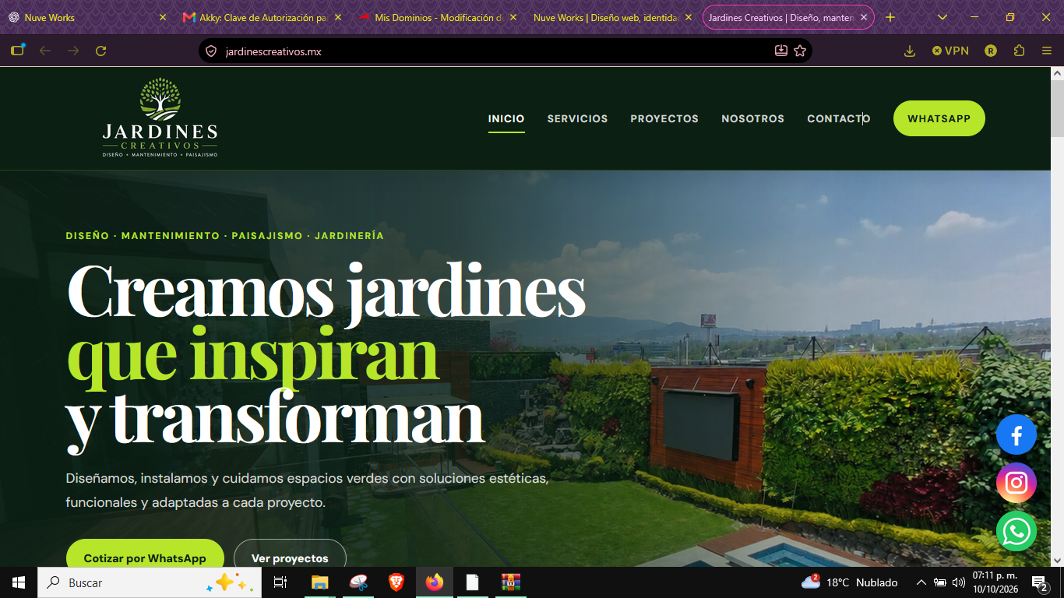Close the Mis Dominios tab
Viewport: 1064px width, 598px height.
[513, 17]
